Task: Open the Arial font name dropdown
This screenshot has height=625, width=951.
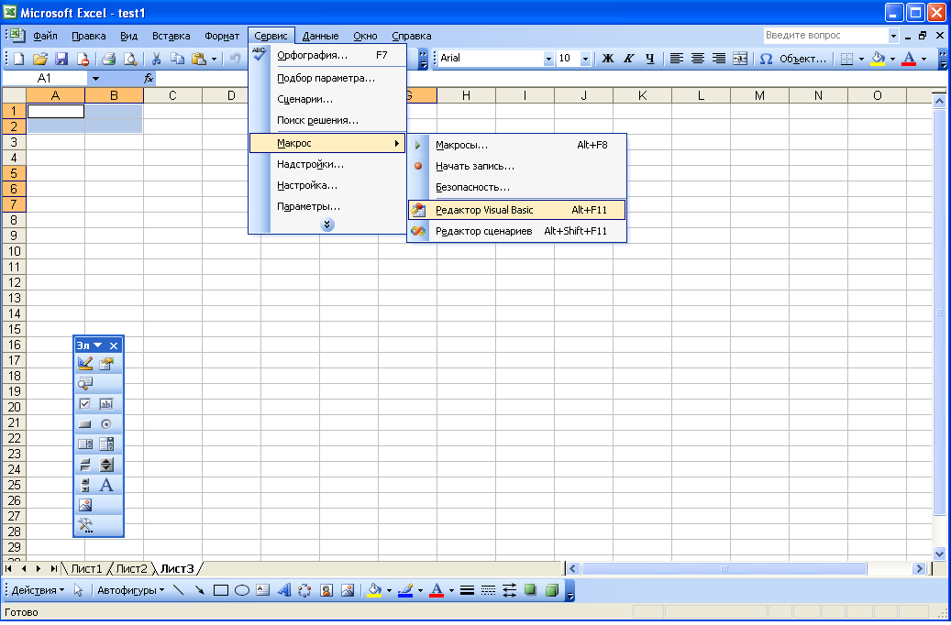Action: pos(549,59)
